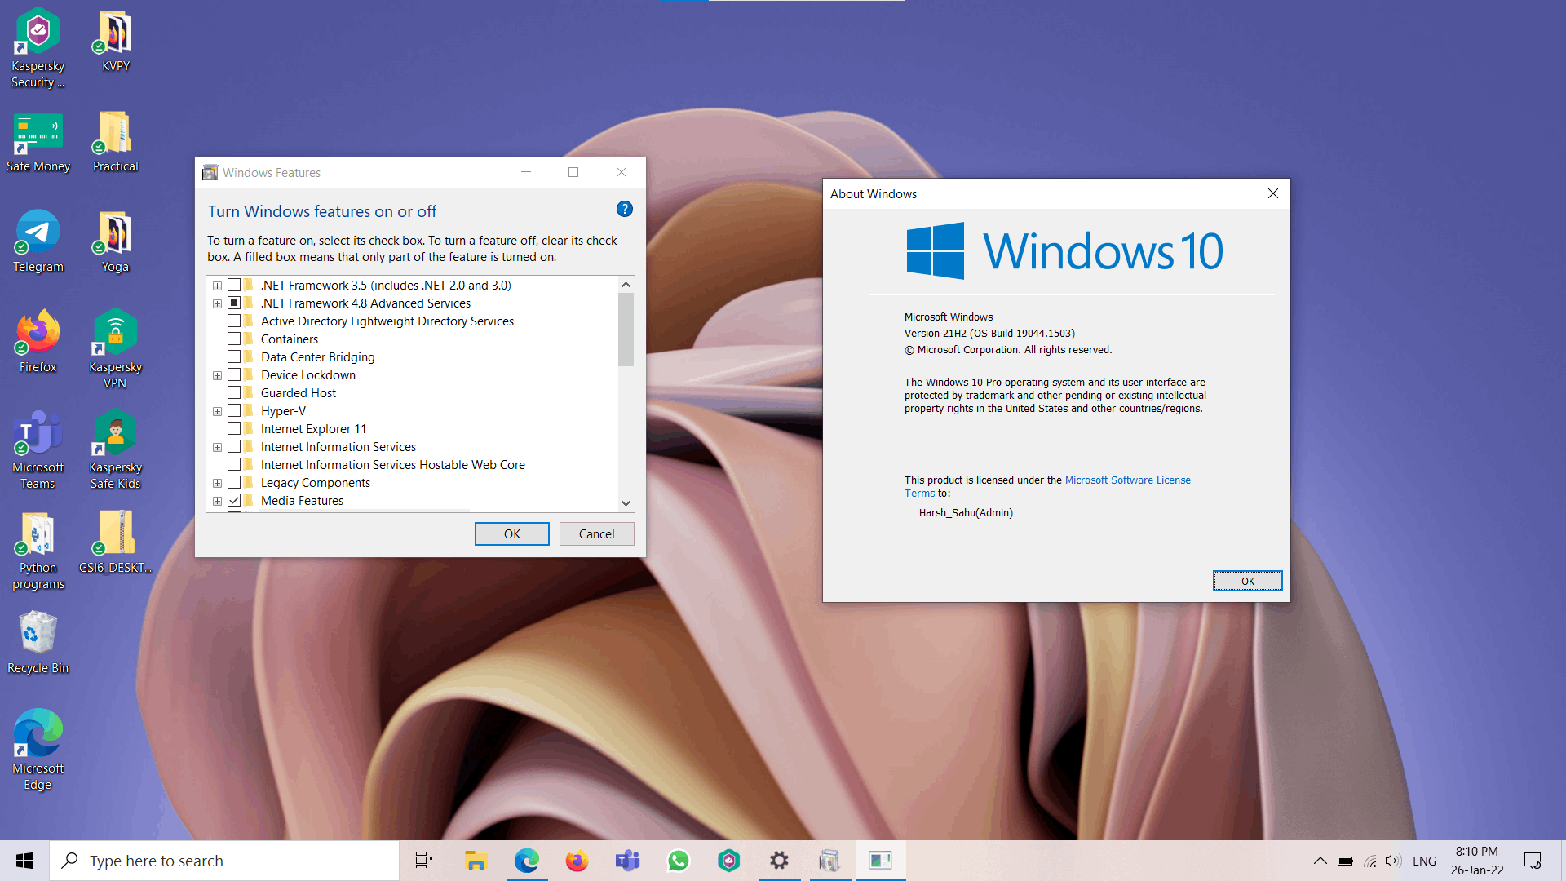Select Internet Information Services Hostable Web Core
Viewport: 1566px width, 881px height.
tap(393, 465)
